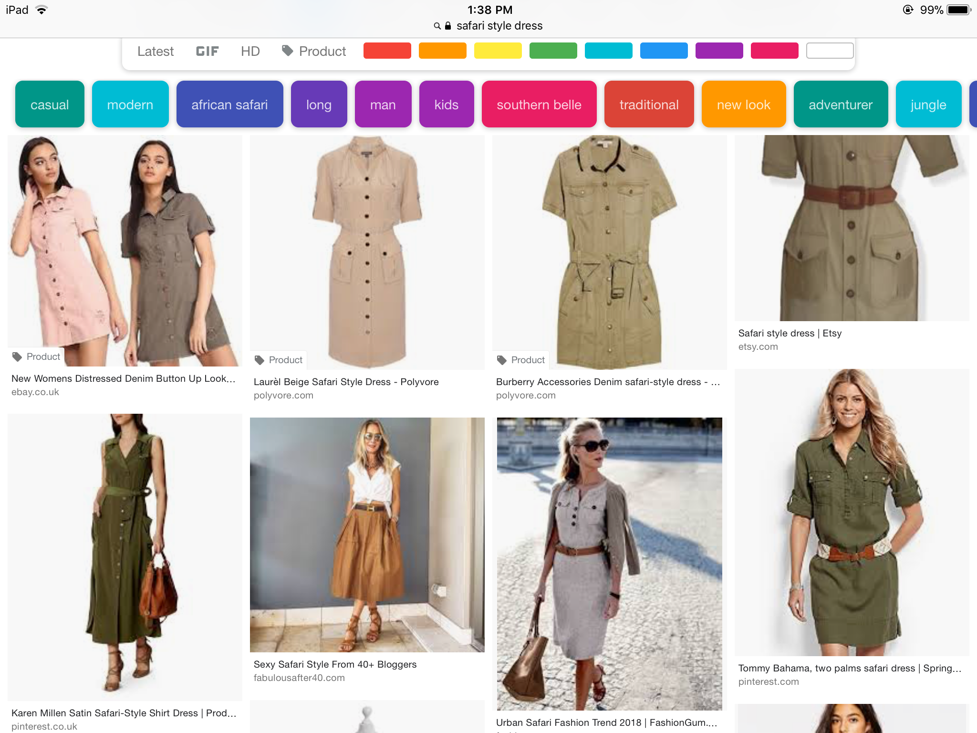Tap the search magnifier icon in address bar
This screenshot has height=733, width=977.
pyautogui.click(x=437, y=26)
